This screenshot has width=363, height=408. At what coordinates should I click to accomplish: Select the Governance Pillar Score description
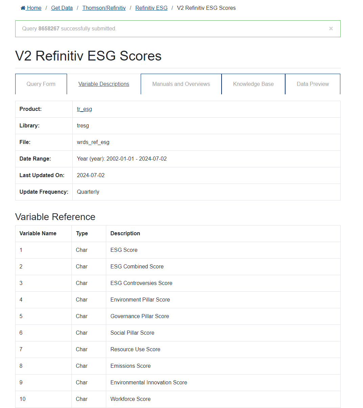(x=140, y=316)
